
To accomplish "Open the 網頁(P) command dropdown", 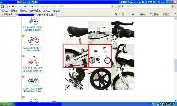I will [x=143, y=14].
